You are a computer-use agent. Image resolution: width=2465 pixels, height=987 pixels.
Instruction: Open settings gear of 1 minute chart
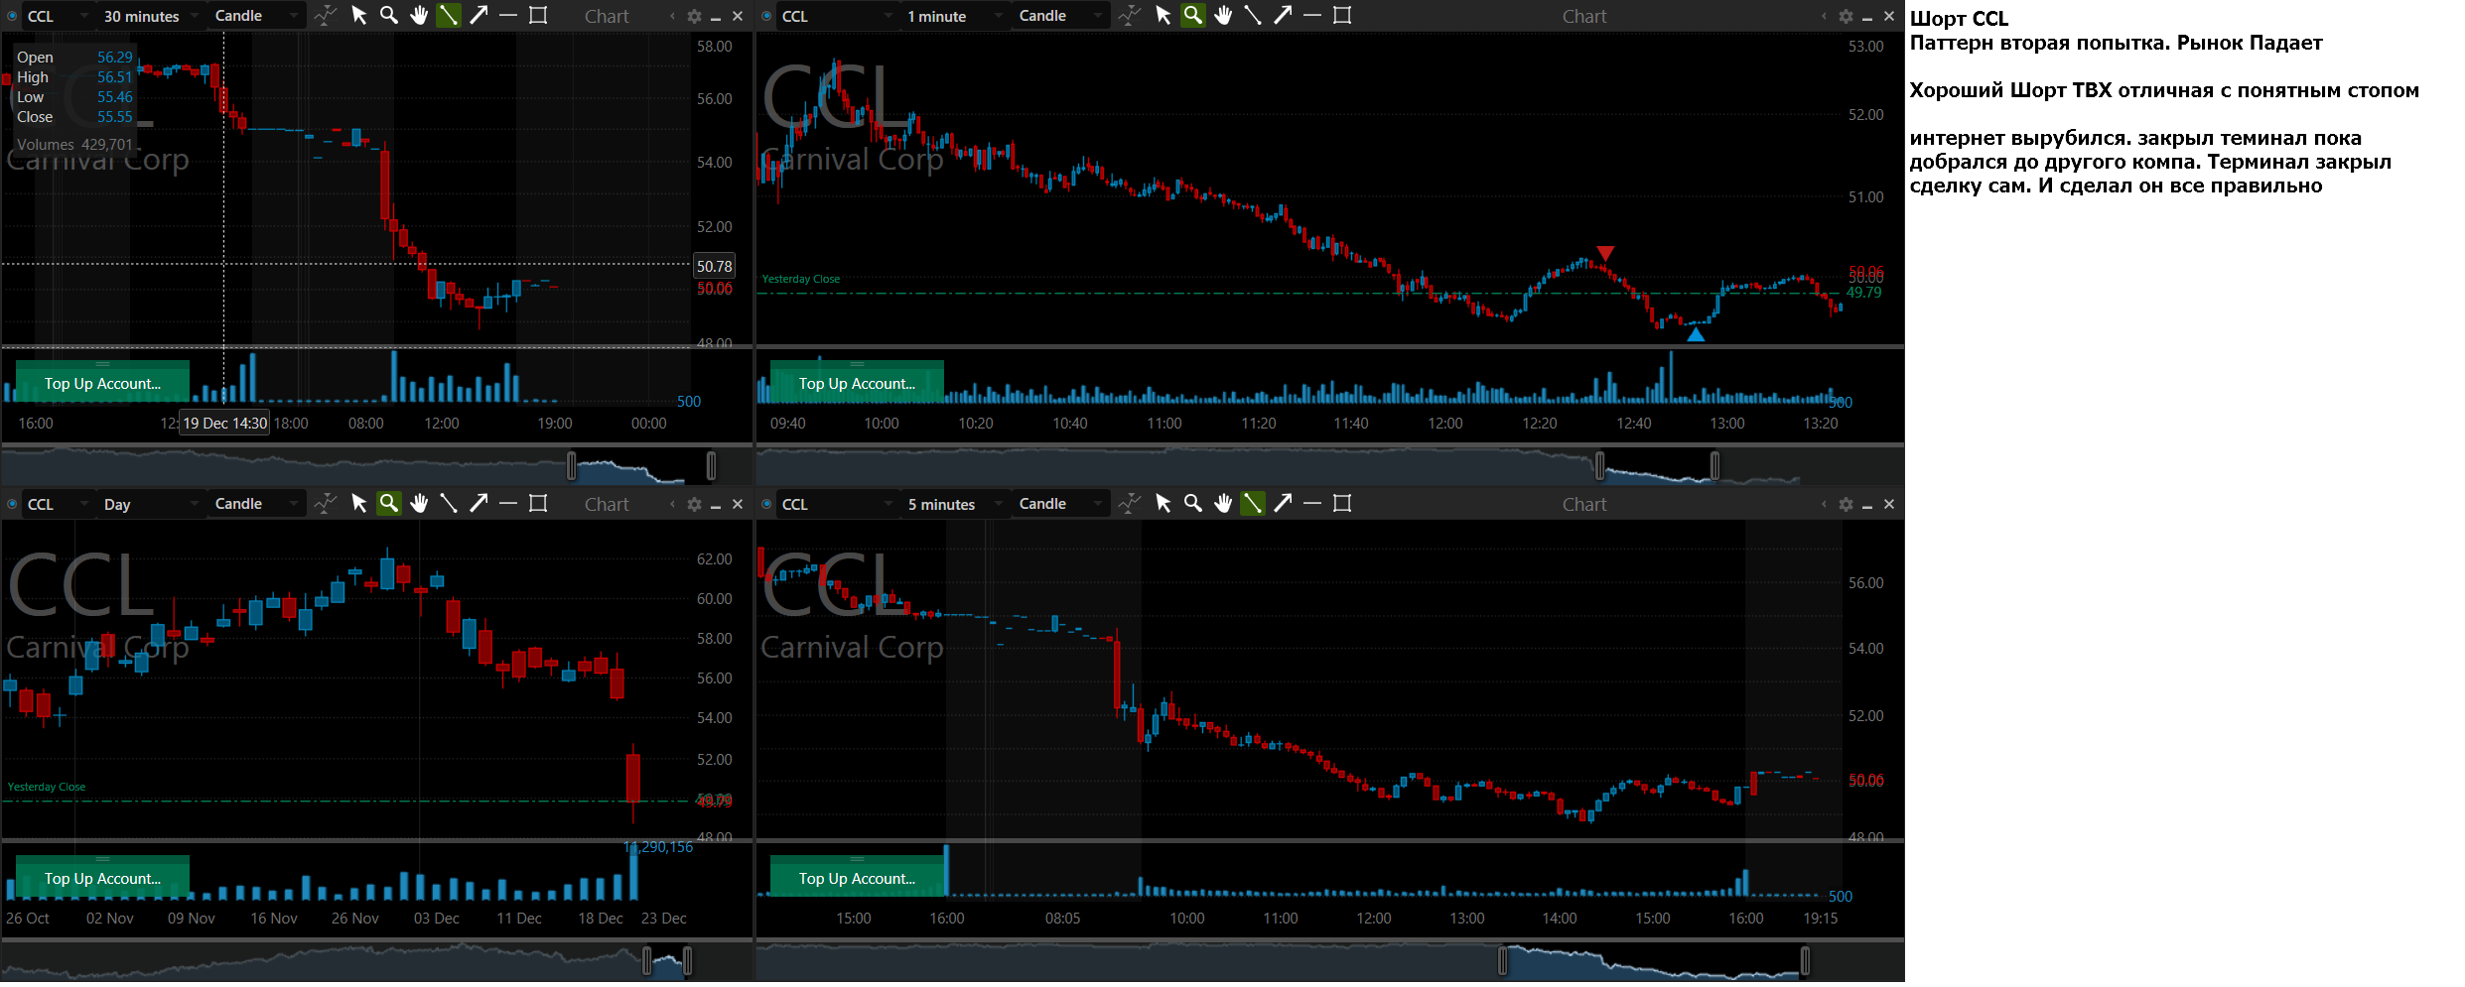coord(1846,16)
